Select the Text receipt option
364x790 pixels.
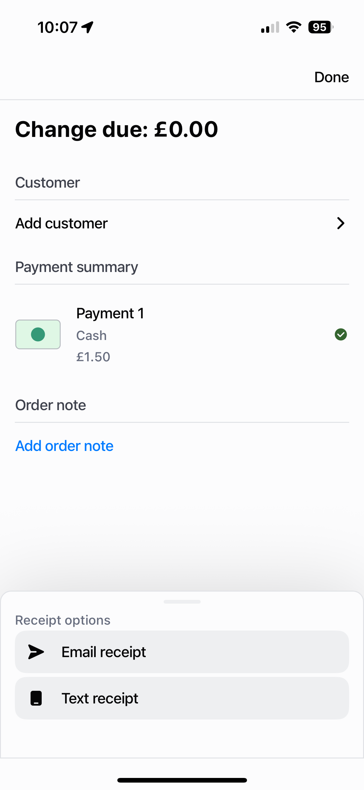(182, 698)
